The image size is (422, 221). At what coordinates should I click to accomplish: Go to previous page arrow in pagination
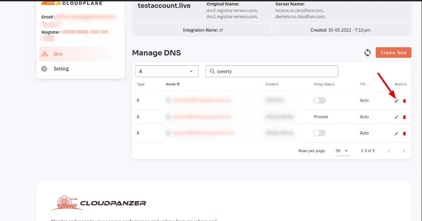click(389, 151)
